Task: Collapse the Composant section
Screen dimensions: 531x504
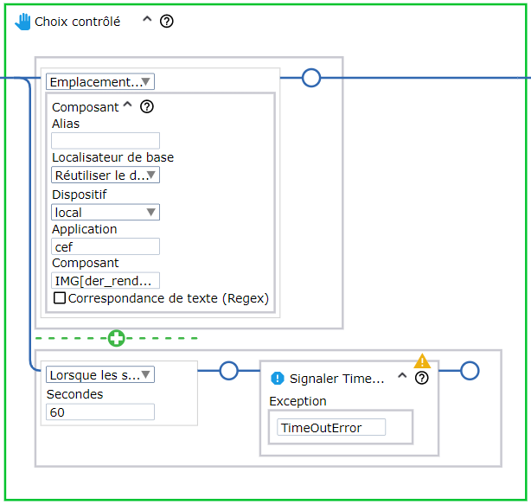Action: point(128,106)
